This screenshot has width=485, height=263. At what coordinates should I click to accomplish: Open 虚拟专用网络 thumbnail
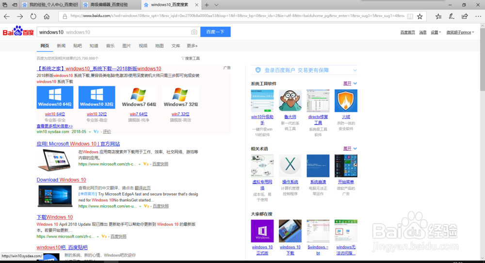(x=262, y=166)
